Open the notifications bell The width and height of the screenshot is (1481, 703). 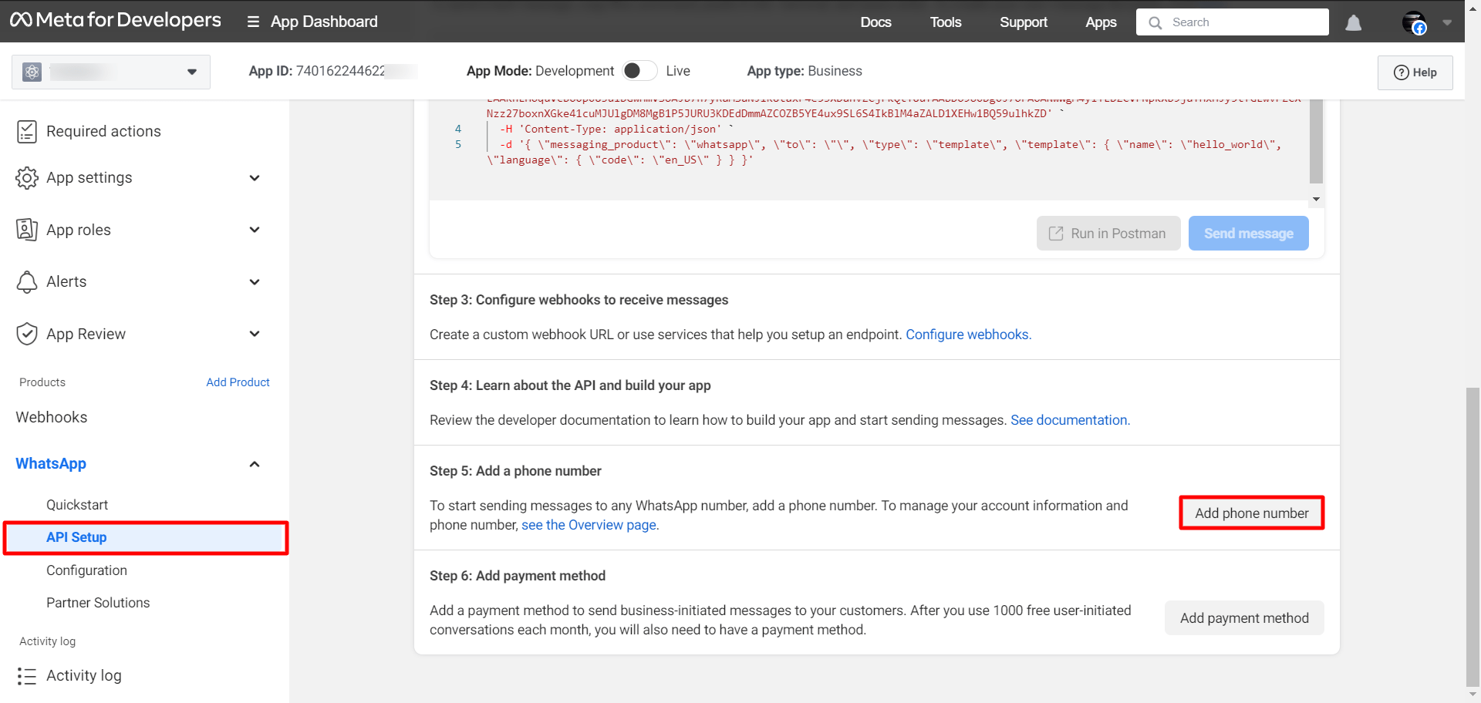1353,22
